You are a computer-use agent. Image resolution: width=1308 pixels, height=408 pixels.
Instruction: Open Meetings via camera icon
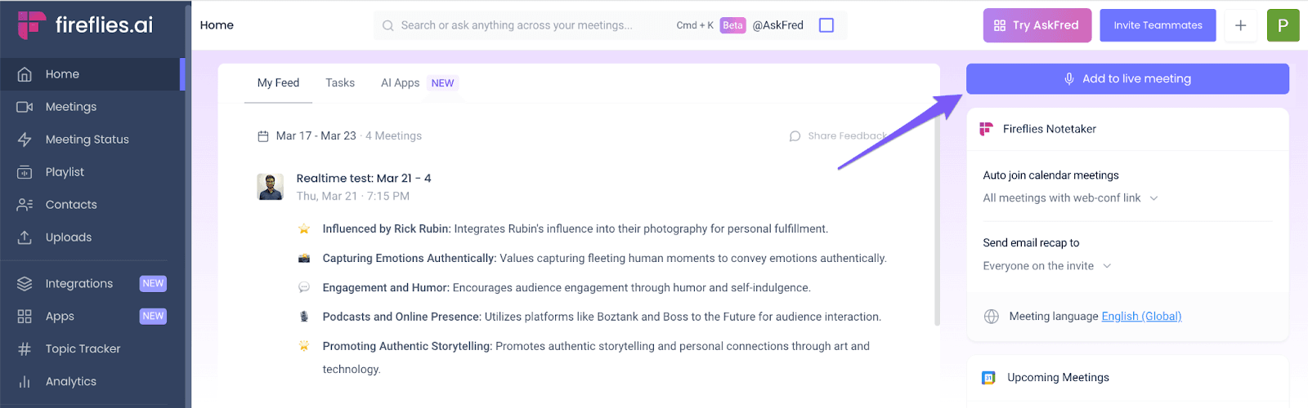[x=25, y=107]
